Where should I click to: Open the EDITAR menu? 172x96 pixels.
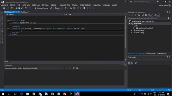[13, 5]
